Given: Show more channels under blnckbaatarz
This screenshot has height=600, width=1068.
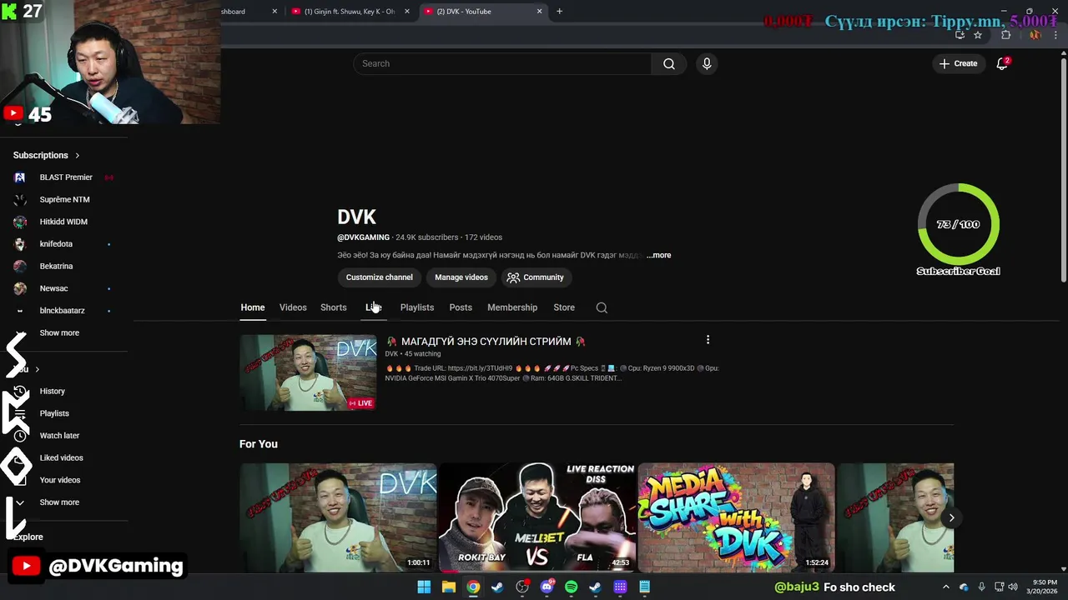Looking at the screenshot, I should pos(59,332).
